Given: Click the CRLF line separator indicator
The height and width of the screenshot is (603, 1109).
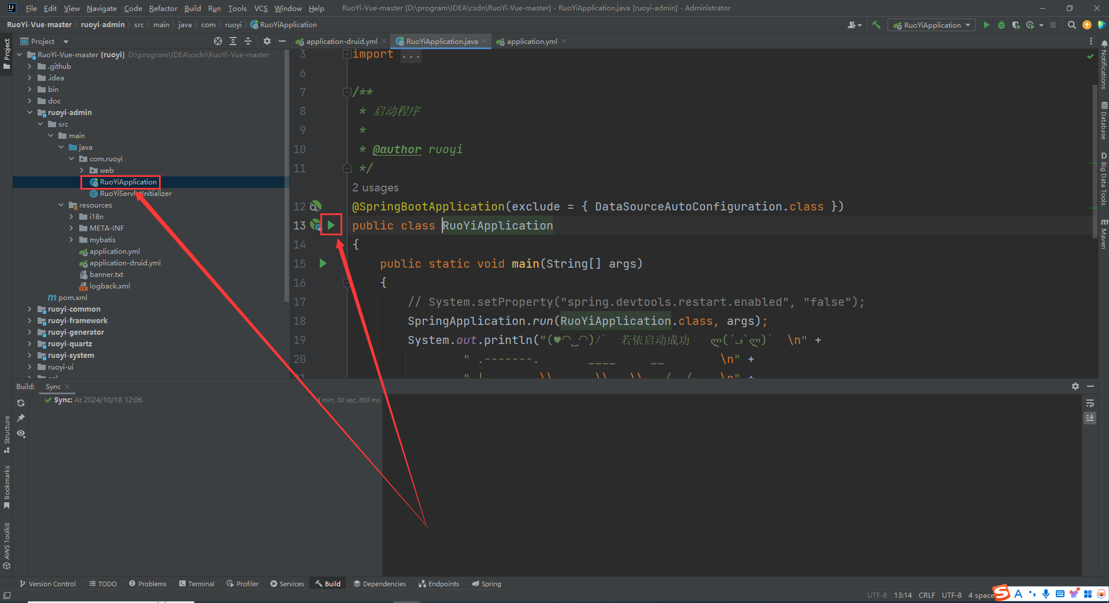Looking at the screenshot, I should (x=926, y=595).
